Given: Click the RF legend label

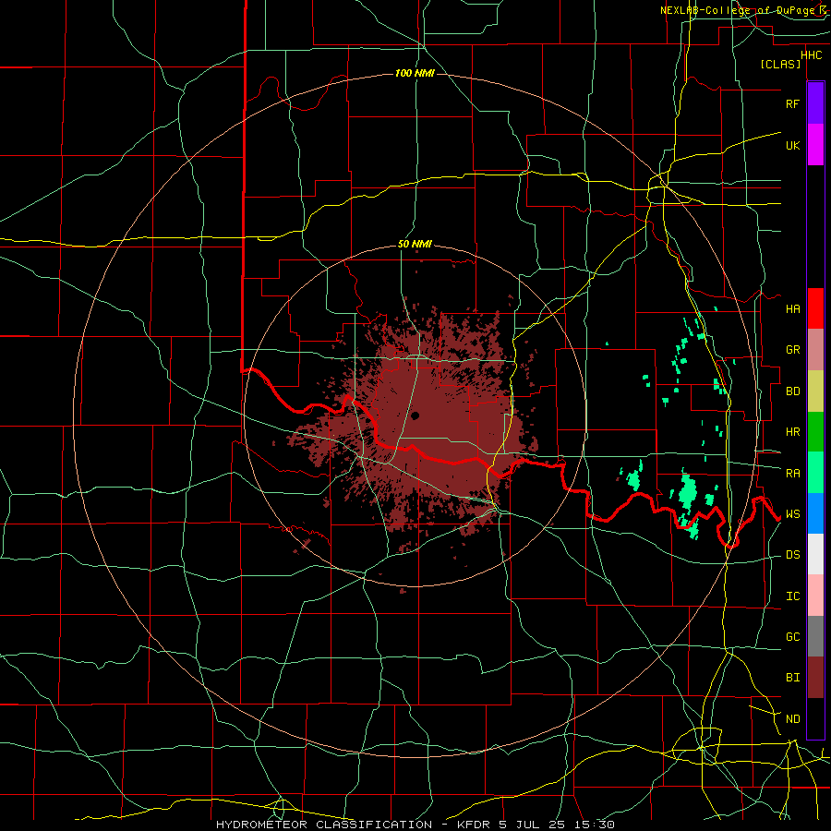Looking at the screenshot, I should 792,103.
